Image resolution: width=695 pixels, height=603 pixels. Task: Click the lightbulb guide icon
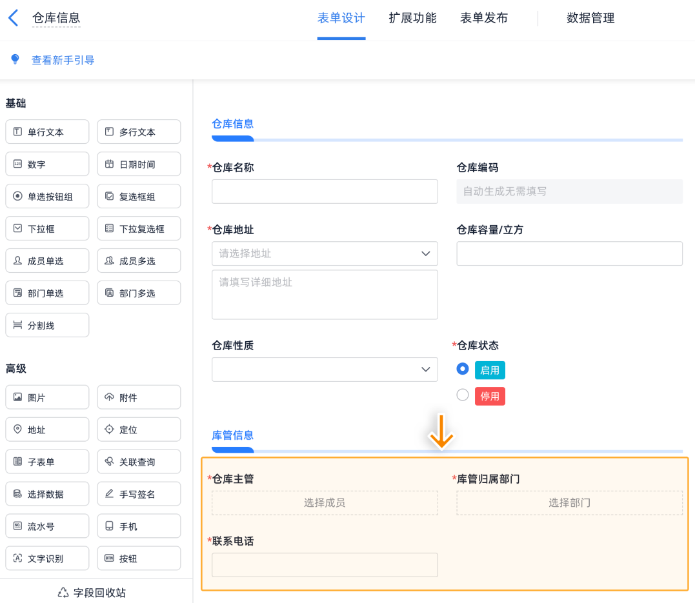tap(15, 59)
